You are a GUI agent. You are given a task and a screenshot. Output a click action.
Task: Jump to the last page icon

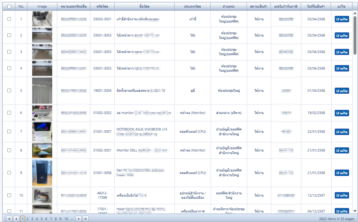pyautogui.click(x=85, y=219)
